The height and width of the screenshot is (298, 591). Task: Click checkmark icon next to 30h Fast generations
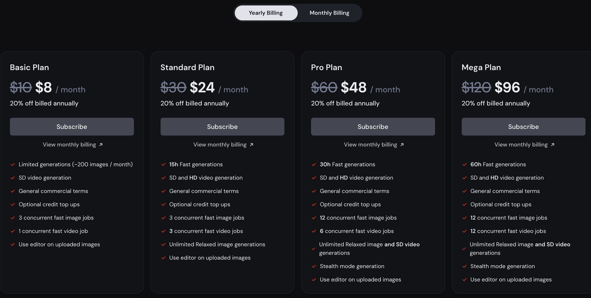tap(314, 165)
